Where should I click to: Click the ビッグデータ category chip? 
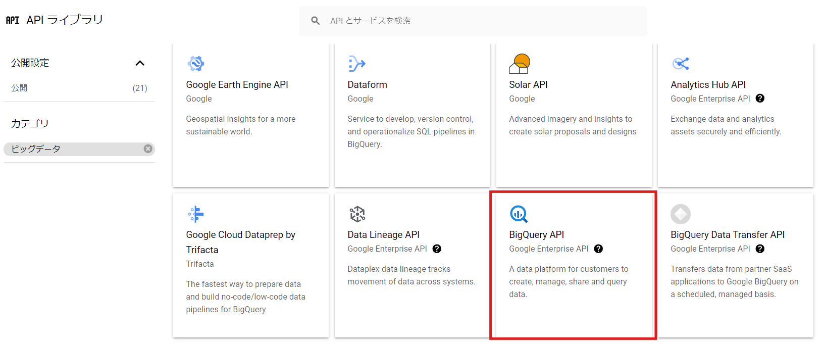(x=79, y=149)
